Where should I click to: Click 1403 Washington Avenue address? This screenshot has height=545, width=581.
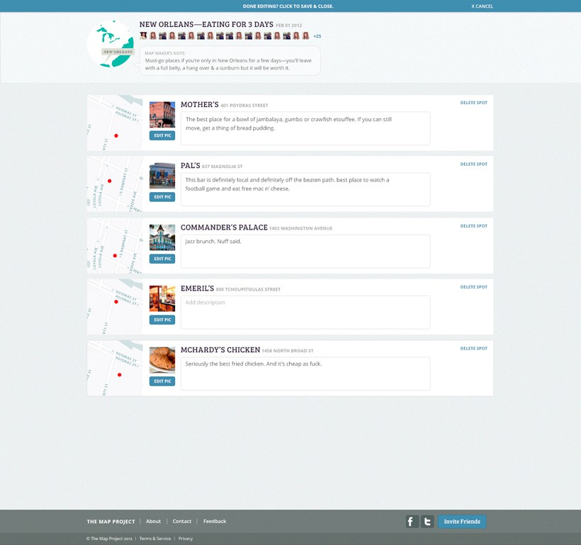[301, 228]
